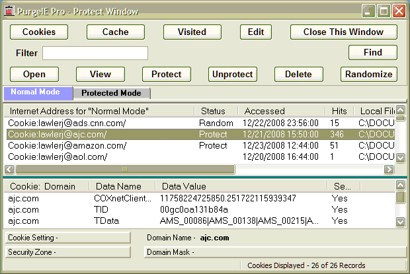Focus the Filter text box
Viewport: 410px width, 274px height.
tap(95, 53)
